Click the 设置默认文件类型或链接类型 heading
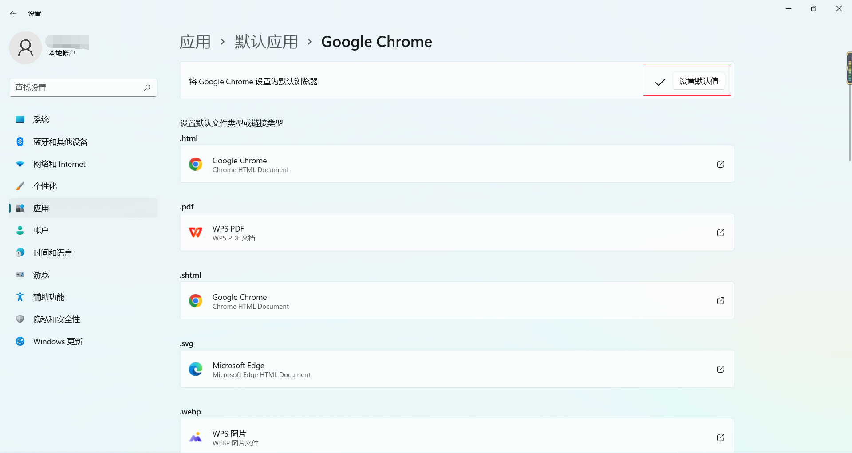Image resolution: width=852 pixels, height=453 pixels. (x=231, y=123)
